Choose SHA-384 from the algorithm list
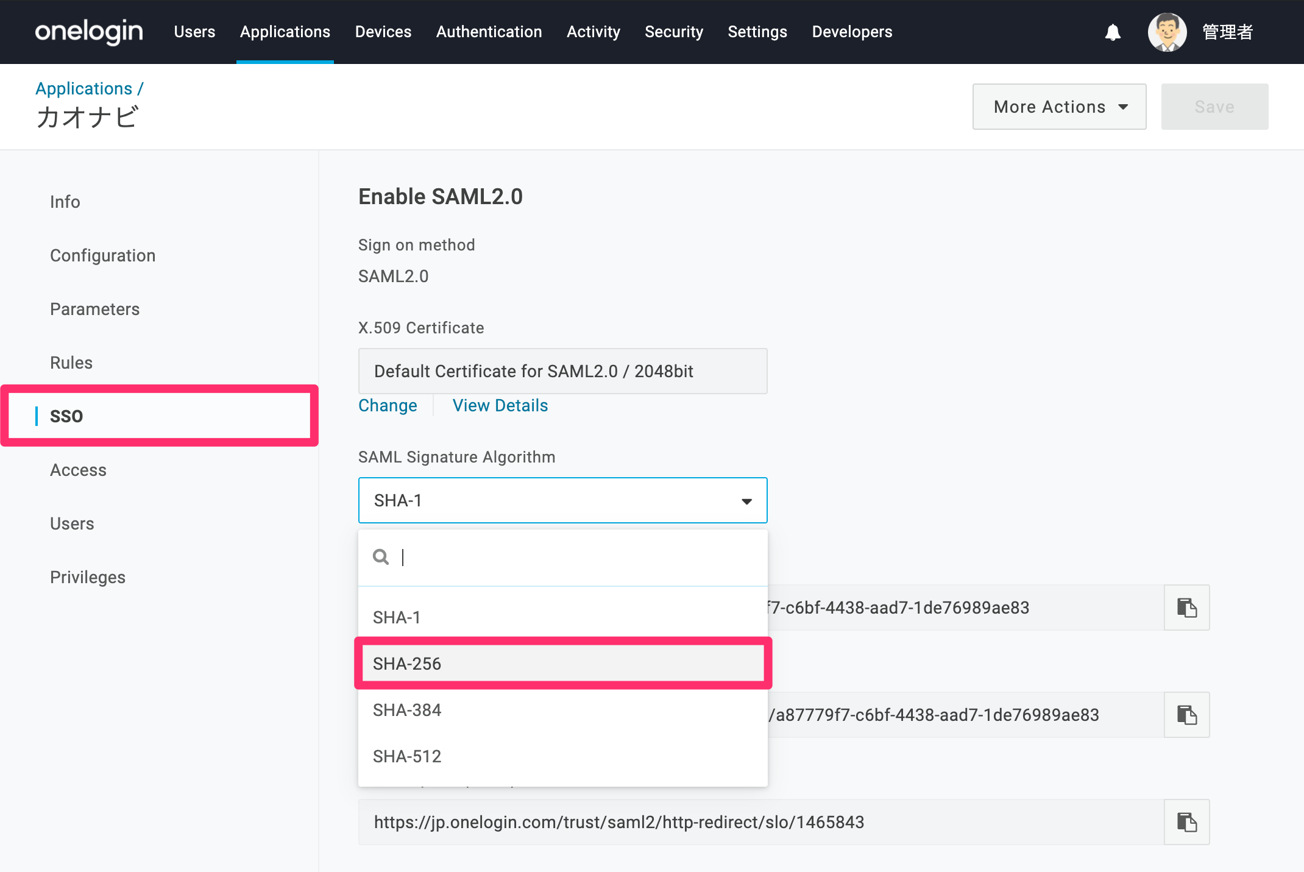This screenshot has width=1304, height=872. pyautogui.click(x=562, y=710)
